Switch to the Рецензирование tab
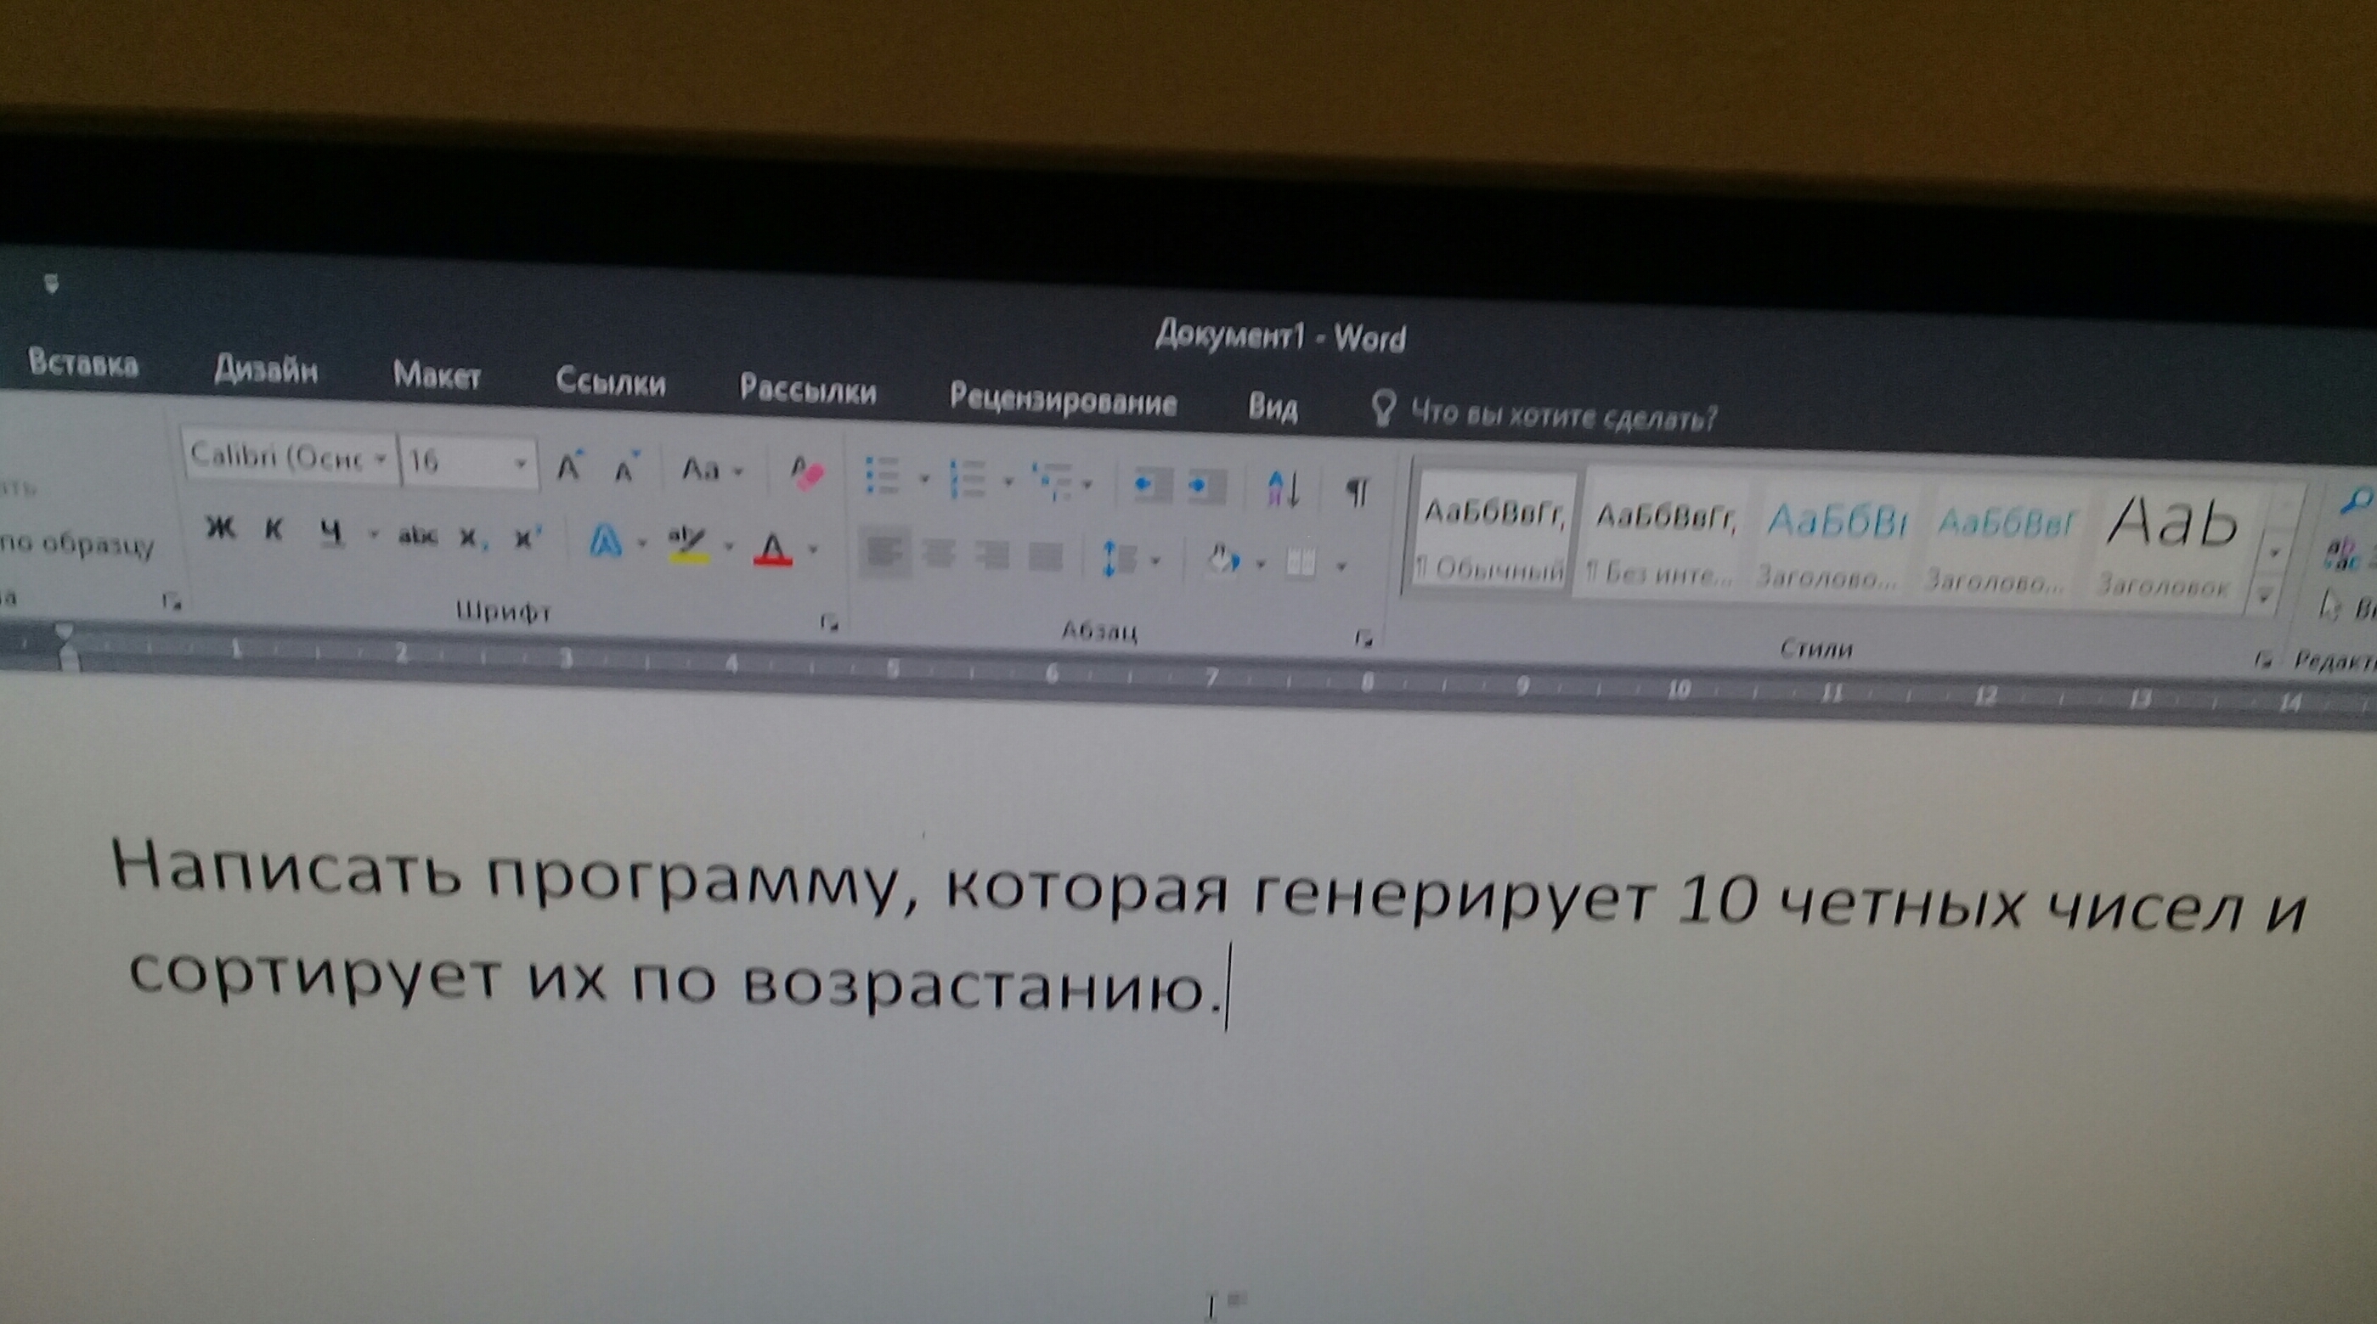The image size is (2377, 1324). (x=1063, y=402)
